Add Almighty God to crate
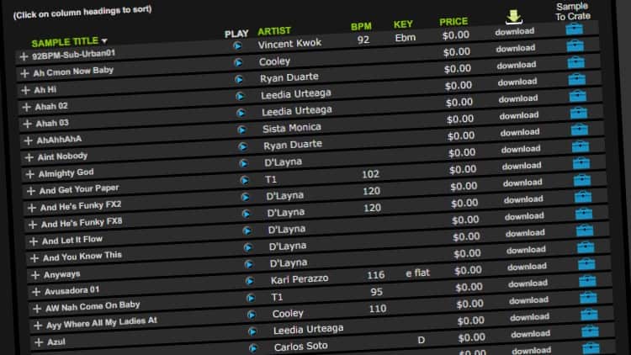 (x=581, y=146)
